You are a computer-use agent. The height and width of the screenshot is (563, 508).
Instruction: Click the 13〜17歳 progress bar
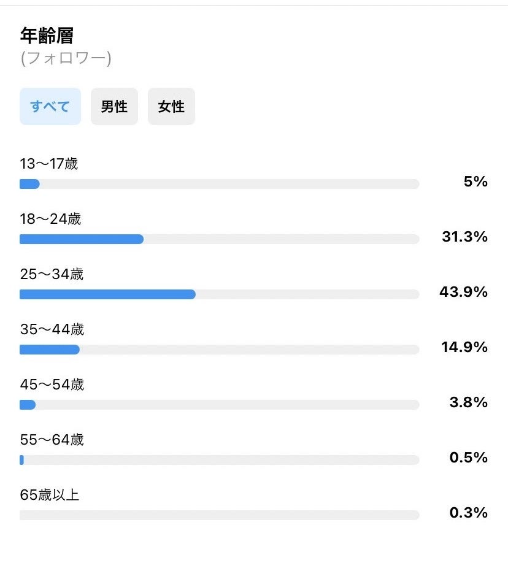pyautogui.click(x=219, y=184)
